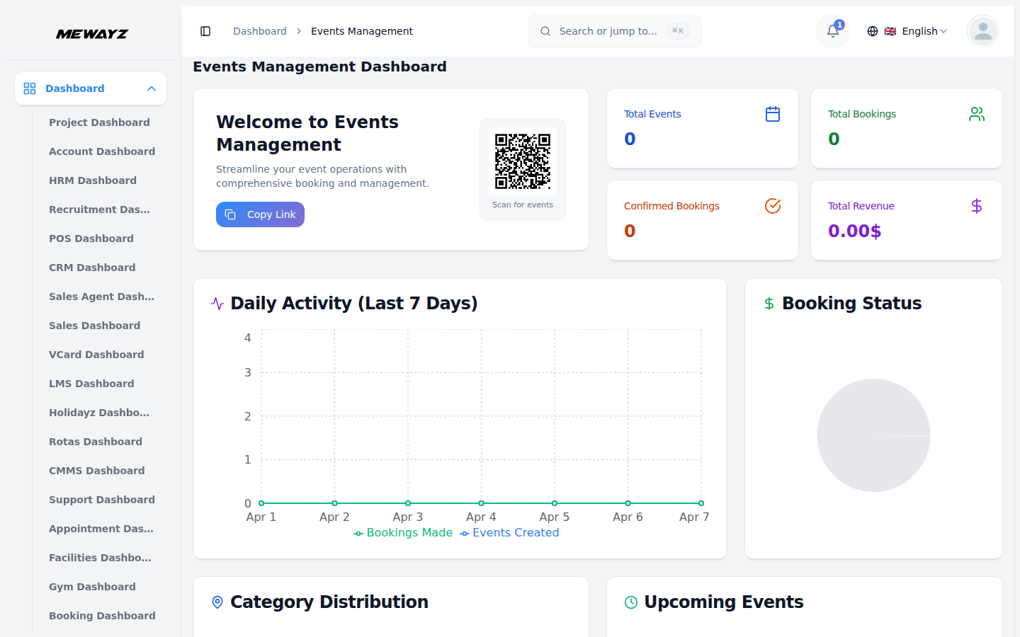Open the search with the magnifier icon
The width and height of the screenshot is (1020, 637).
pyautogui.click(x=545, y=31)
